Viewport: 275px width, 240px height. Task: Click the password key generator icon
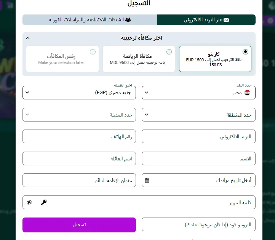[x=44, y=202]
